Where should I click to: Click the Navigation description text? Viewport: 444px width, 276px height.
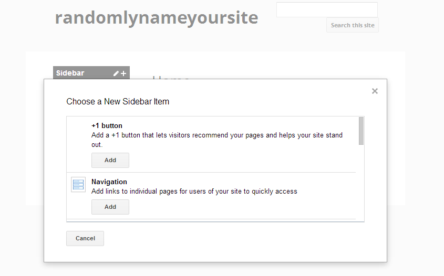tap(194, 192)
